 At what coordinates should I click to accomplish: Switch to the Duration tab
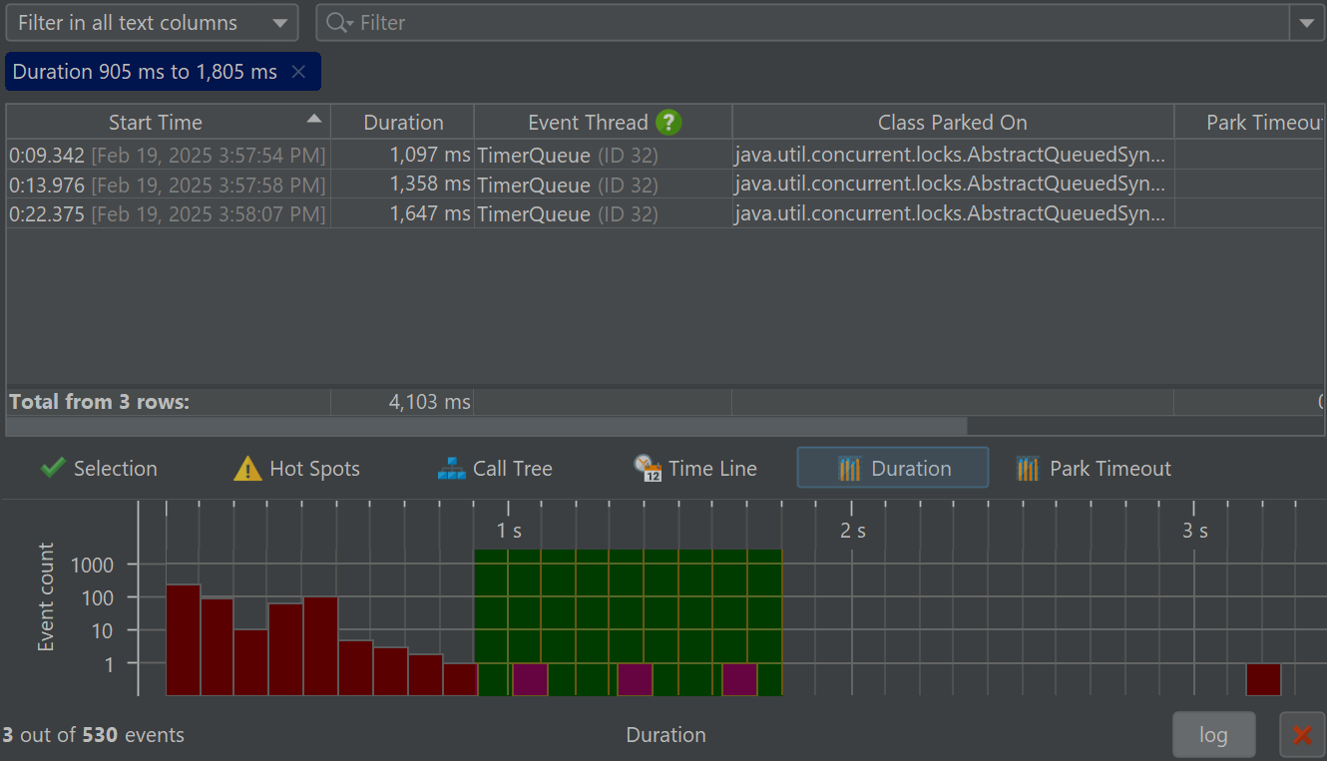point(893,469)
